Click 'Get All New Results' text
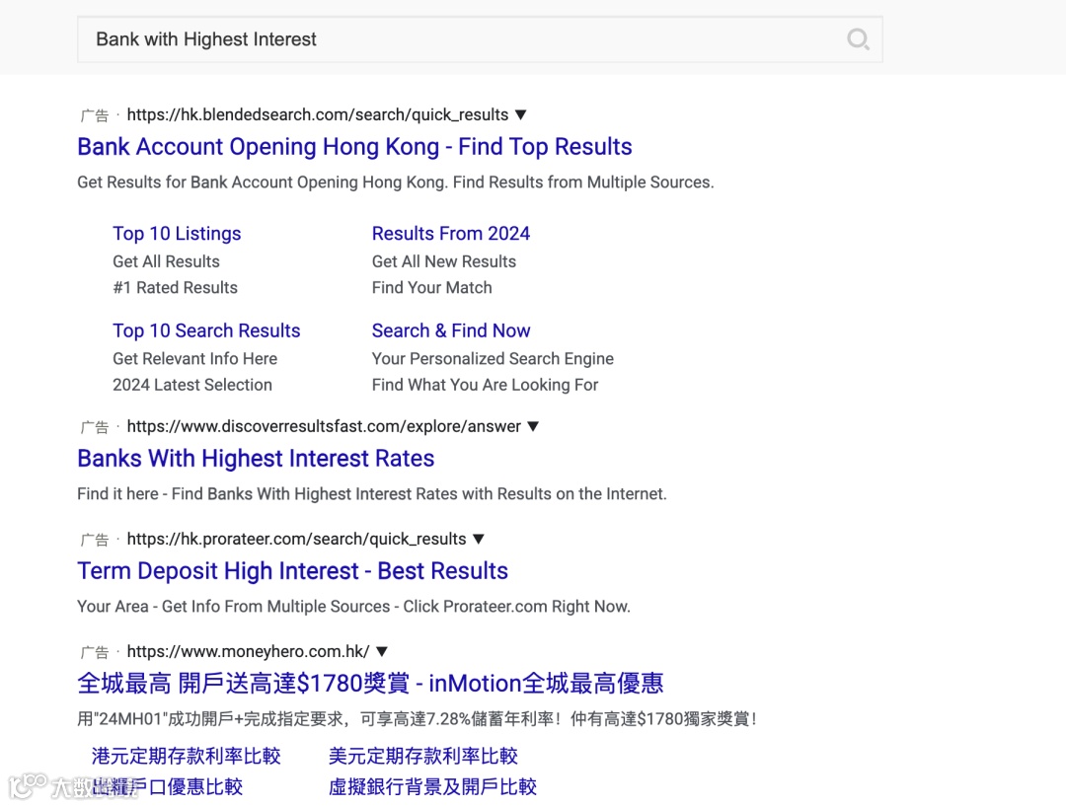Screen dimensions: 1066x807 (443, 261)
